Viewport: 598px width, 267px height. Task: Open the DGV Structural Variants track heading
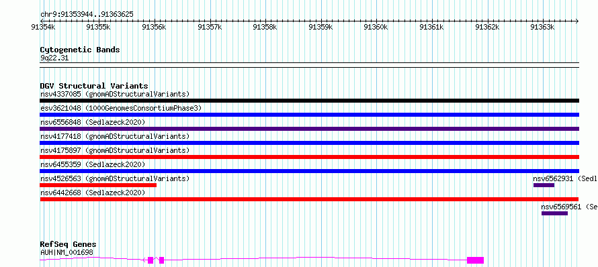pyautogui.click(x=94, y=86)
